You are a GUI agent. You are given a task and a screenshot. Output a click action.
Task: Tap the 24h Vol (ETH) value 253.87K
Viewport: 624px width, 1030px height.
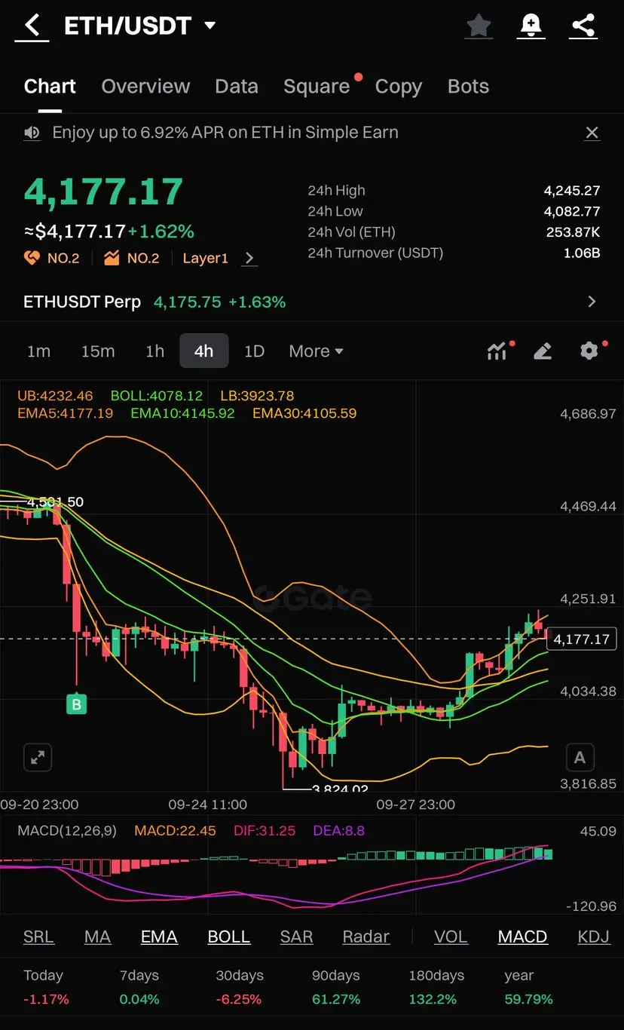pyautogui.click(x=574, y=232)
